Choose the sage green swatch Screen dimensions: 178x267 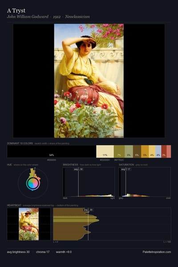pos(129,151)
